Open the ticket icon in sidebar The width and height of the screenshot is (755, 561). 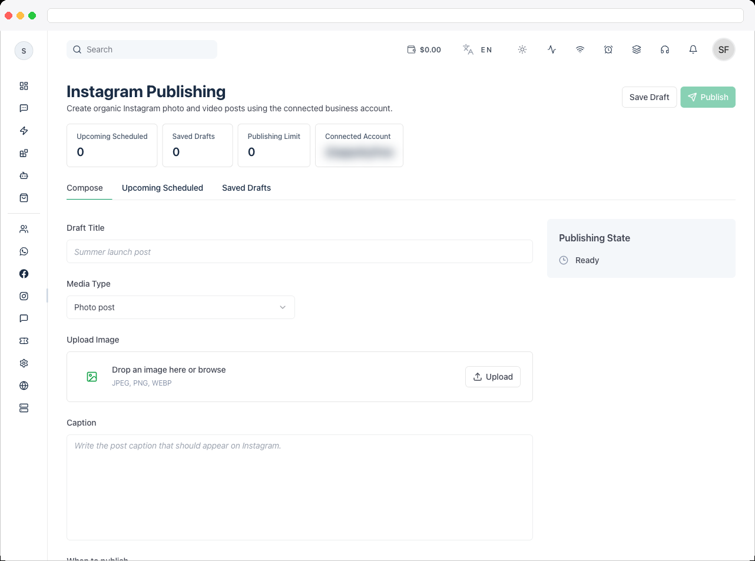[x=24, y=341]
